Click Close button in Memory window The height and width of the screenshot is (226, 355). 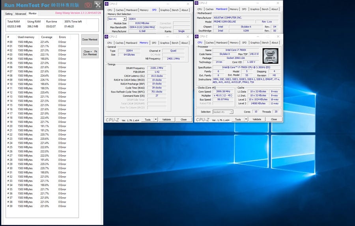coord(183,120)
